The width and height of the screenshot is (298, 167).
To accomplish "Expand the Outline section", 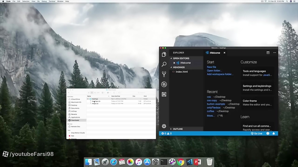I will (177, 129).
